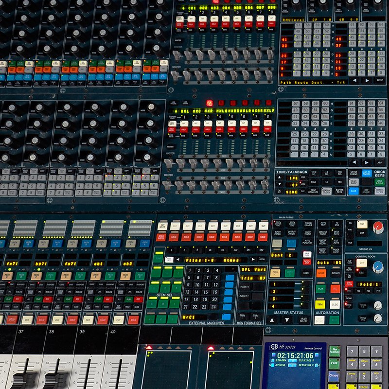Screen dimensions: 389x389
Task: Click the OUTPUT PATCH button in Main Paths
Action: coord(291,232)
